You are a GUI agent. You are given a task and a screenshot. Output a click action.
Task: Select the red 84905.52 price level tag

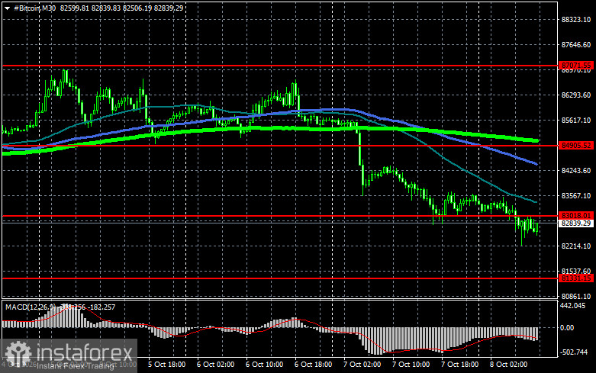576,146
